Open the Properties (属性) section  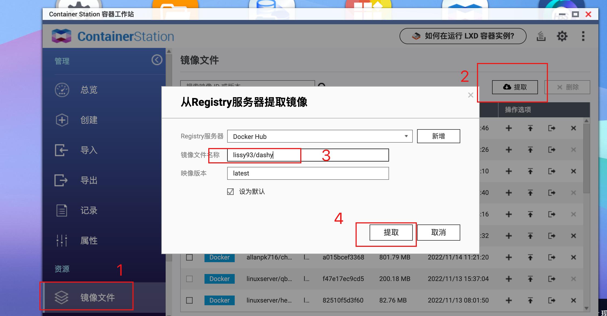click(89, 240)
